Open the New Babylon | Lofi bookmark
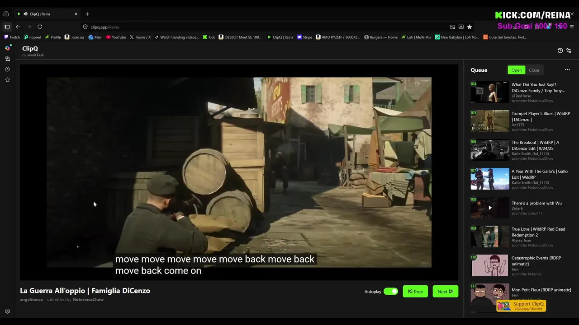This screenshot has height=325, width=579. [x=457, y=37]
